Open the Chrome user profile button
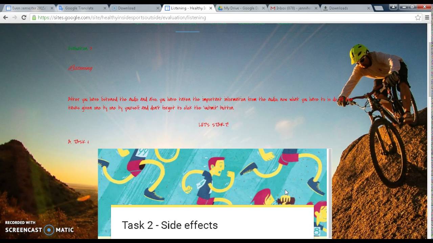433x243 pixels. pyautogui.click(x=393, y=7)
